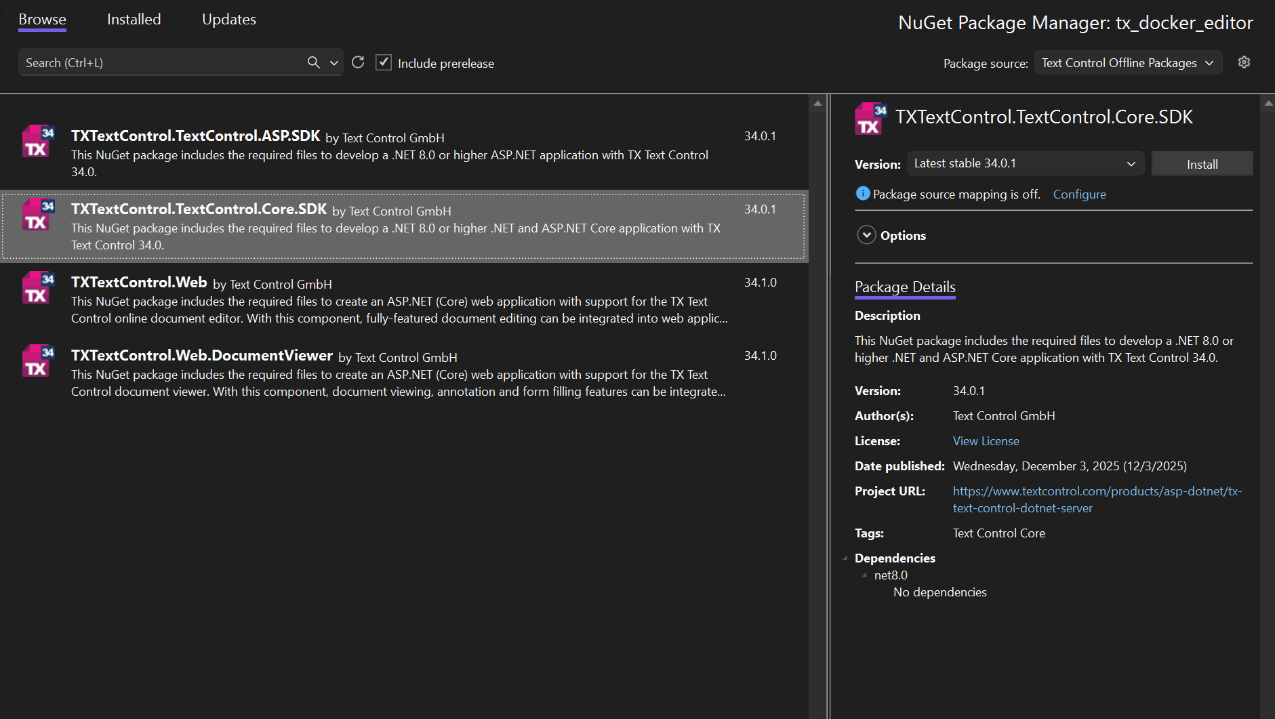Open the Package source dropdown
This screenshot has width=1275, height=719.
coord(1127,62)
